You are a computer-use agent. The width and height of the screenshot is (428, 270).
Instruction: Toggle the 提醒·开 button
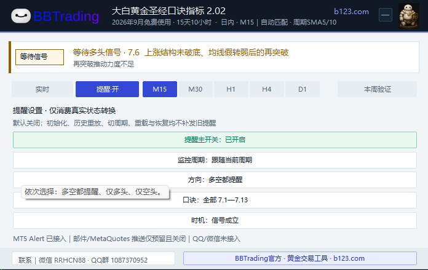pyautogui.click(x=107, y=89)
